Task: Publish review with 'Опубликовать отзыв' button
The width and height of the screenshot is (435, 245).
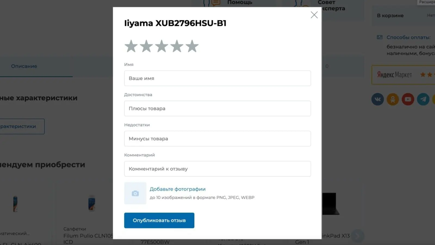Action: click(x=159, y=220)
